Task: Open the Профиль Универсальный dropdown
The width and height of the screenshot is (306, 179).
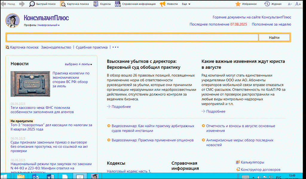Action: click(x=48, y=25)
